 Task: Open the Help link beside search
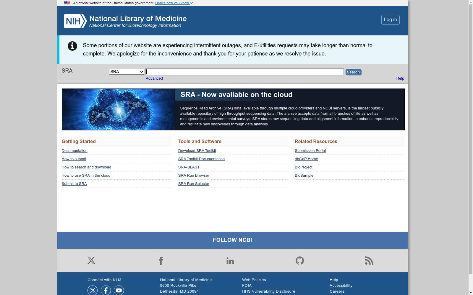pyautogui.click(x=400, y=78)
